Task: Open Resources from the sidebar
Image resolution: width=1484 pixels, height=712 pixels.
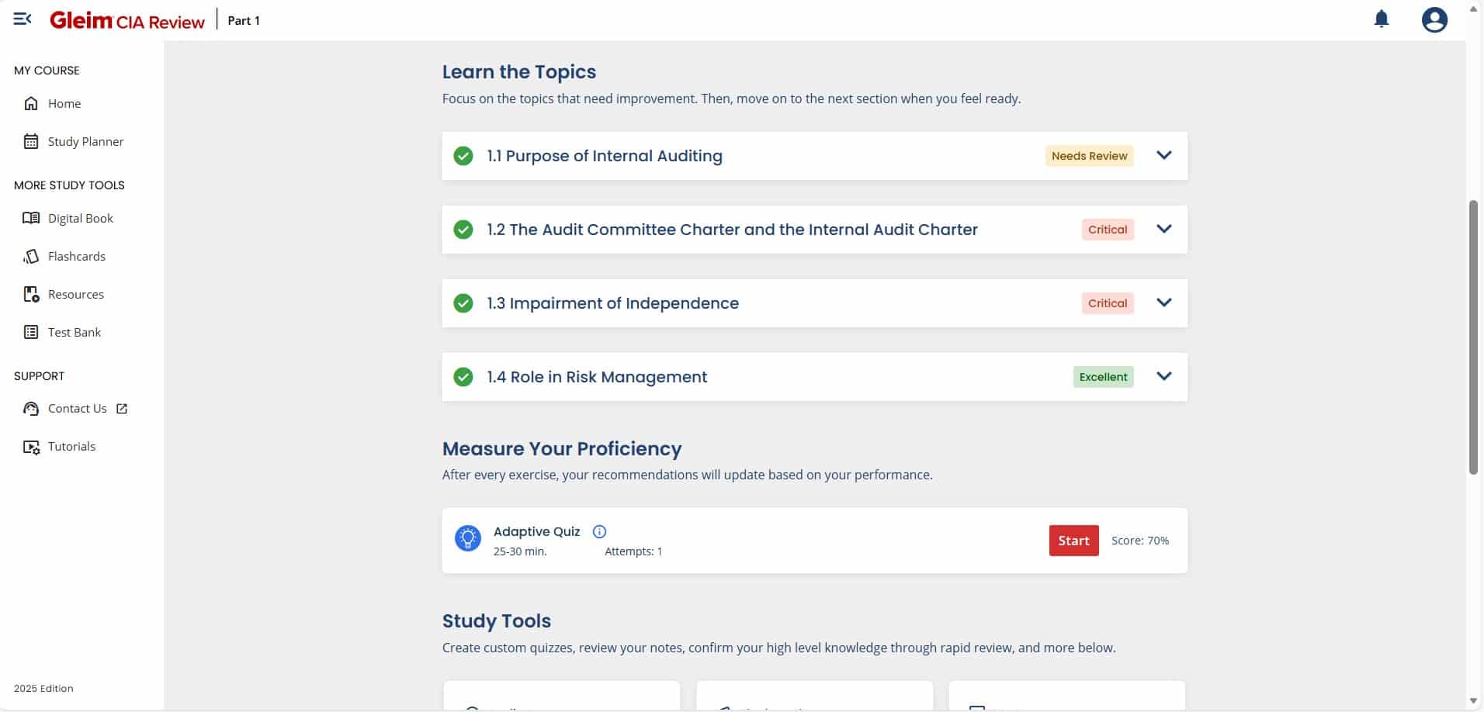Action: 75,295
